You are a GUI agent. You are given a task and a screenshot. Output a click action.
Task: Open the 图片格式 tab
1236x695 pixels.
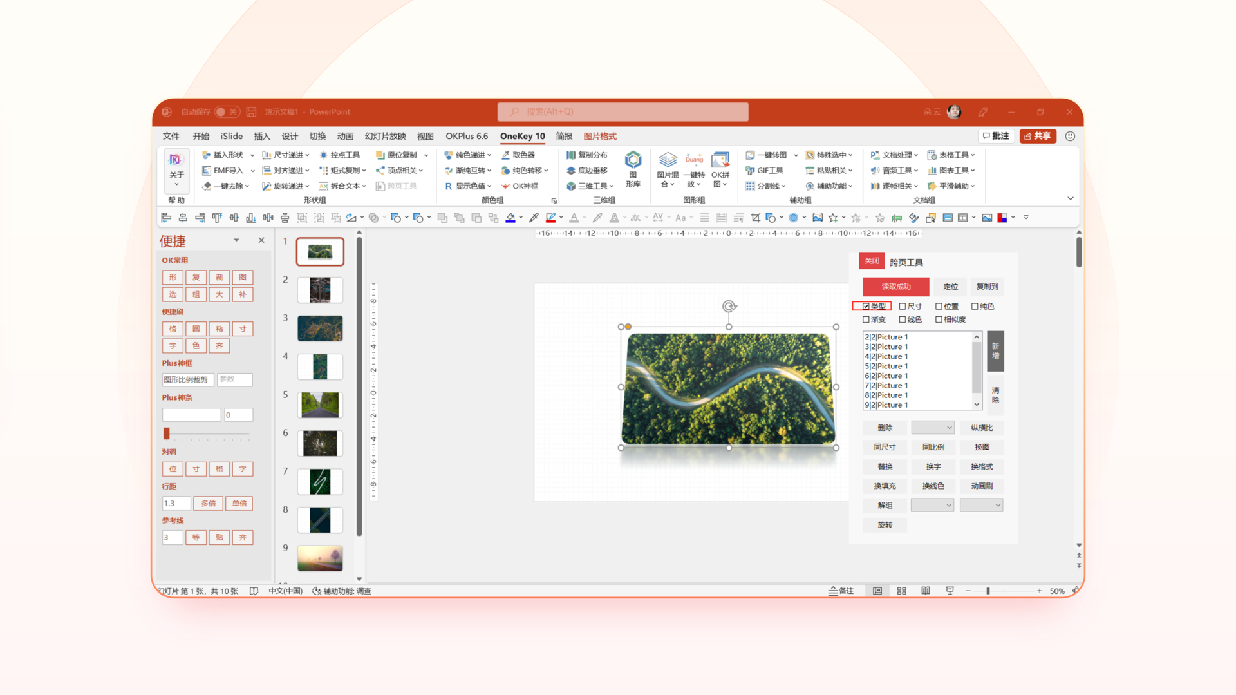[x=600, y=137]
